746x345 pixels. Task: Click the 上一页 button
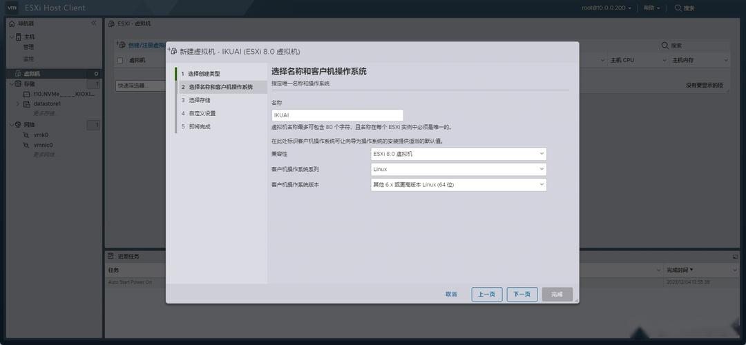point(487,294)
